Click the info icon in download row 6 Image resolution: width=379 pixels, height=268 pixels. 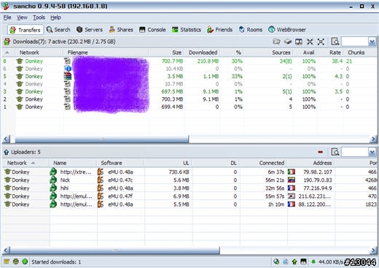[x=68, y=69]
